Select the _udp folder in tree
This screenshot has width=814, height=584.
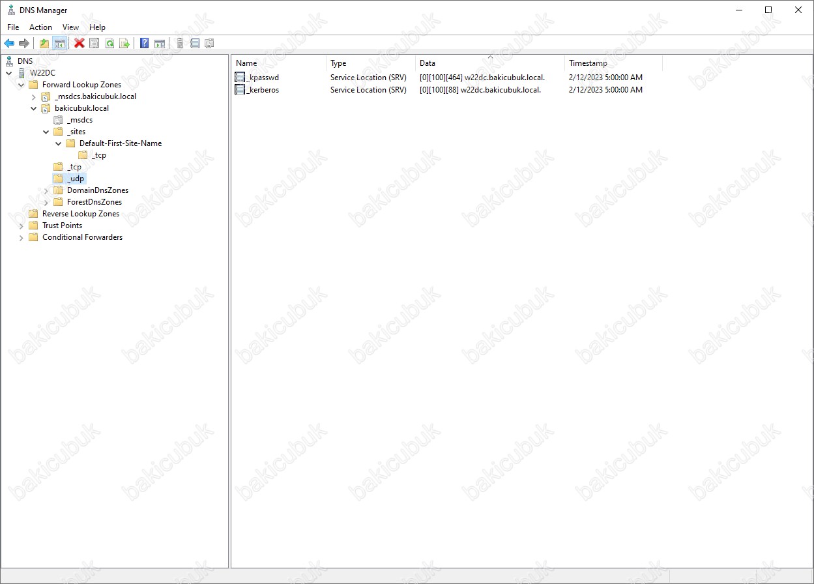click(76, 179)
